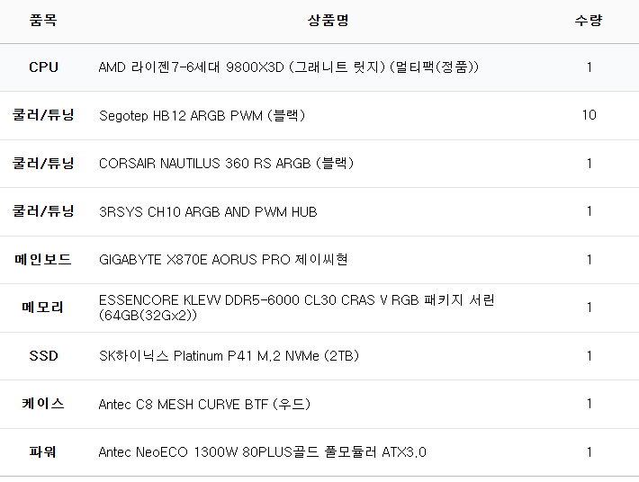Click the 수량 column header

pos(589,20)
